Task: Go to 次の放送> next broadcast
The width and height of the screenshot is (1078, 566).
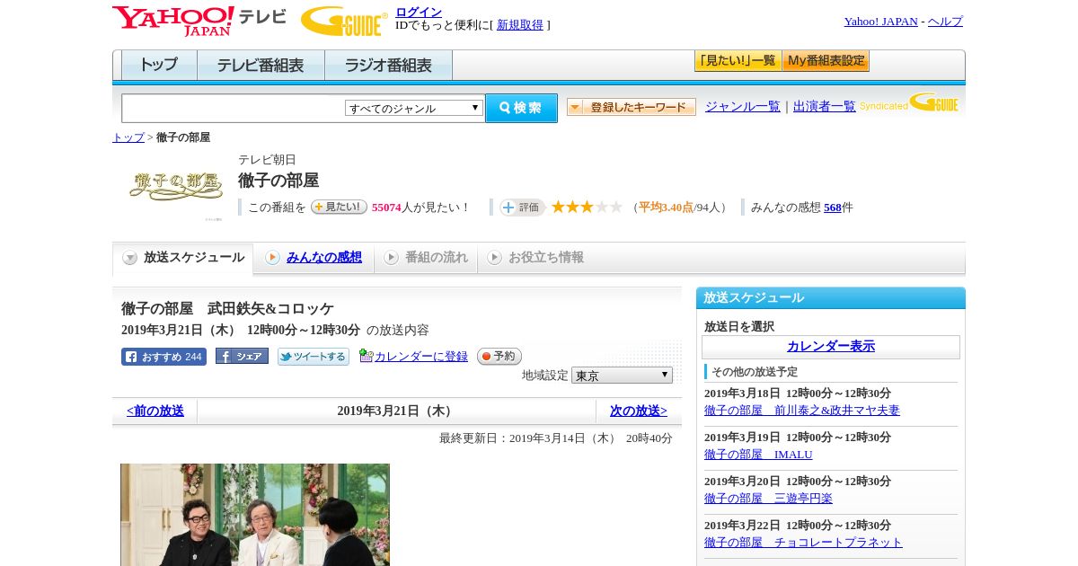Action: click(639, 411)
